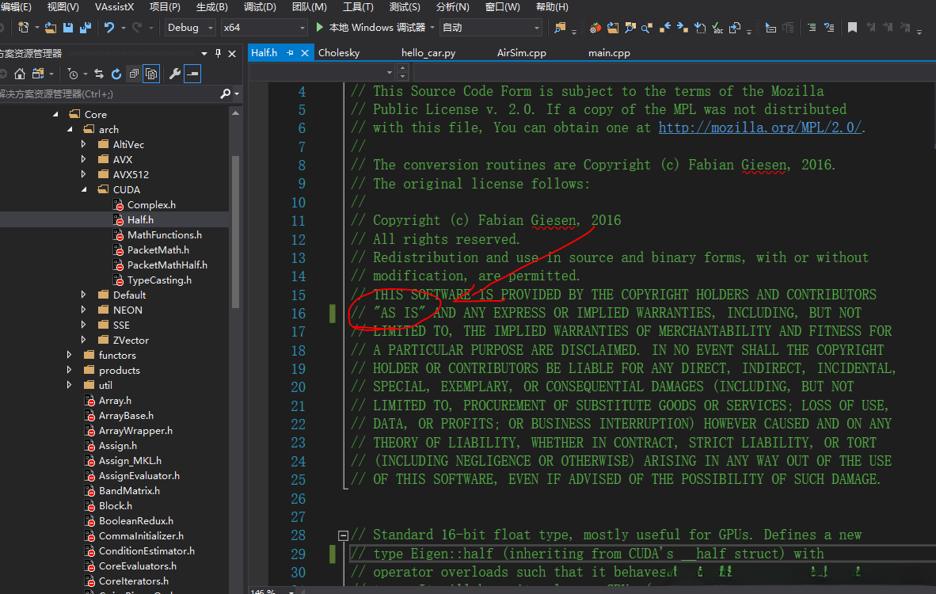Click the Undo arrow icon

(108, 28)
